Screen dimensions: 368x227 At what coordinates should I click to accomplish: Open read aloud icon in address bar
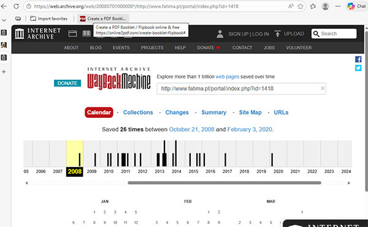(x=291, y=6)
